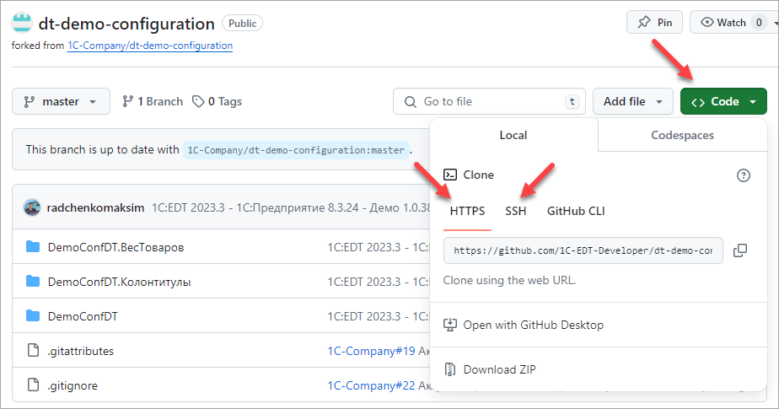Open the 1C-Company/dt-demo-configuration fork source link
The width and height of the screenshot is (779, 409).
coord(150,46)
